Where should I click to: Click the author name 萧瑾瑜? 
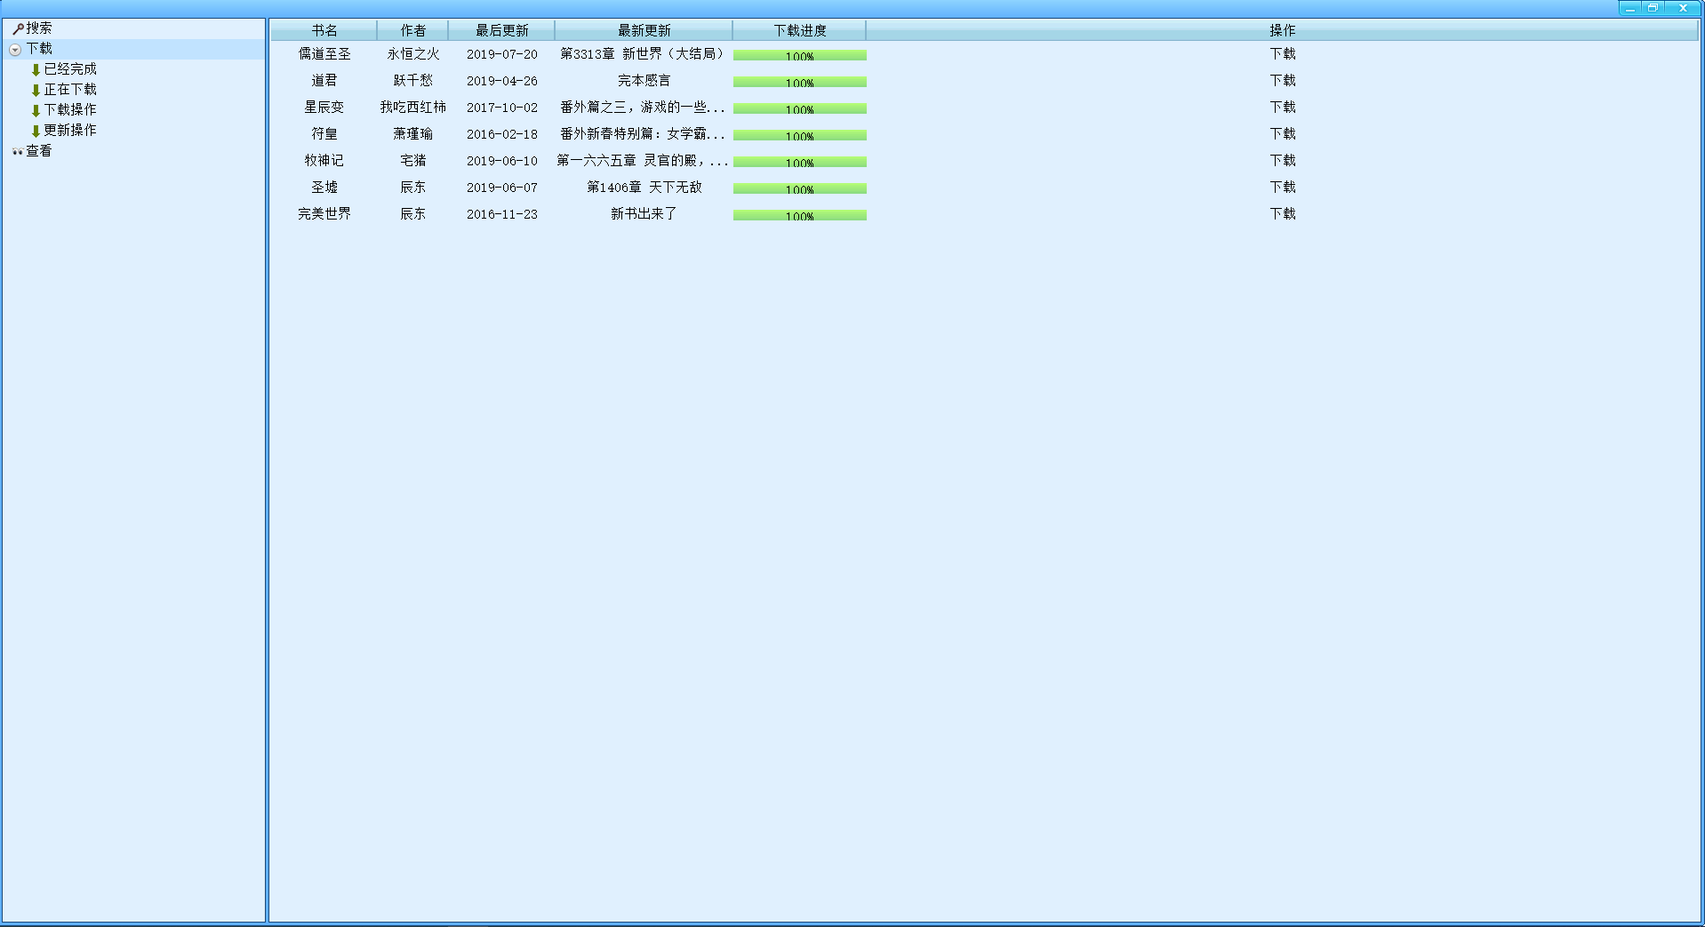point(412,134)
